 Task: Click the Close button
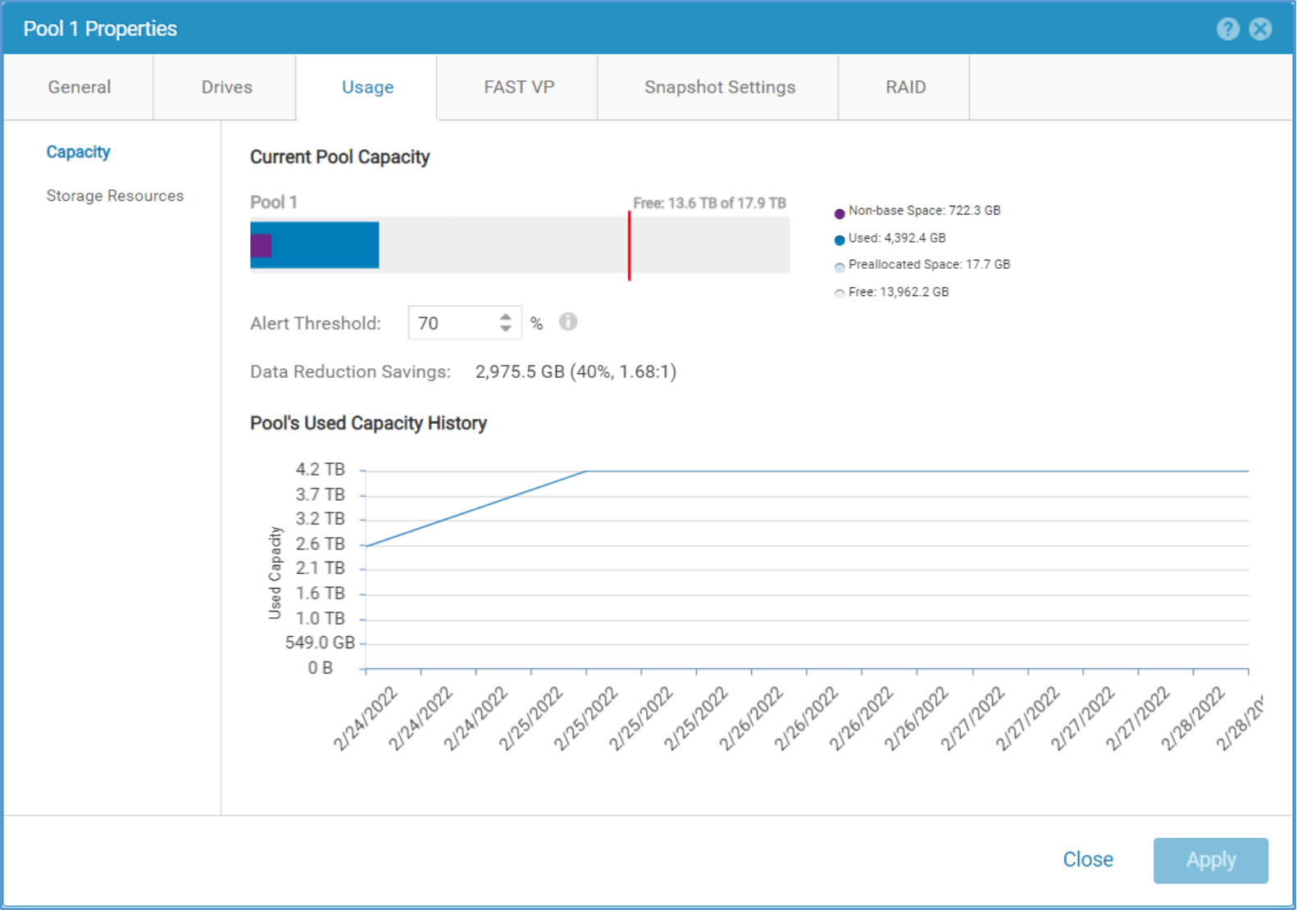1087,859
